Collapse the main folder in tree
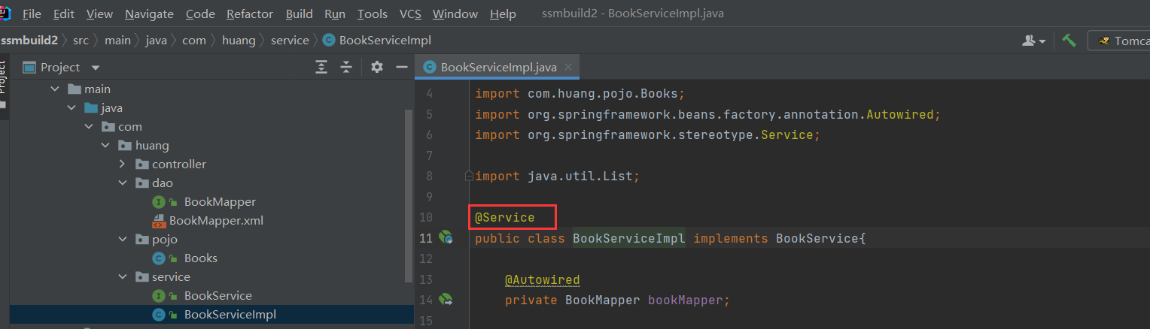The image size is (1150, 329). (55, 89)
